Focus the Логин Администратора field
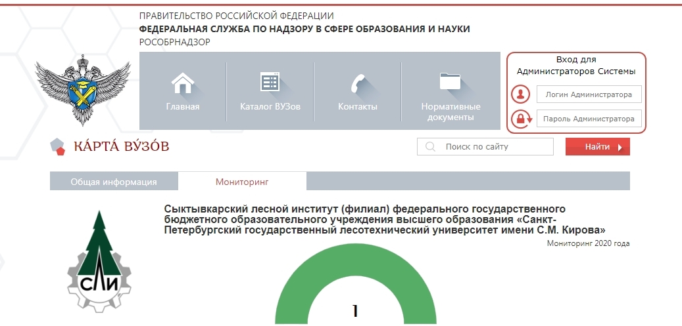This screenshot has height=326, width=682. pos(589,94)
